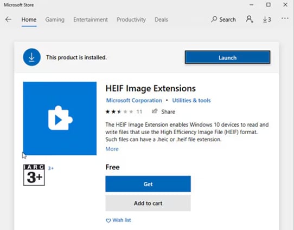294x230 pixels.
Task: Click the Free price label
Action: [112, 167]
